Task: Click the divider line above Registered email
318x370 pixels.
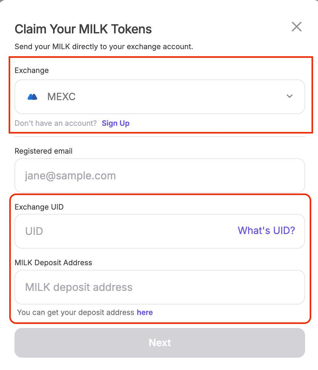Action: click(159, 137)
